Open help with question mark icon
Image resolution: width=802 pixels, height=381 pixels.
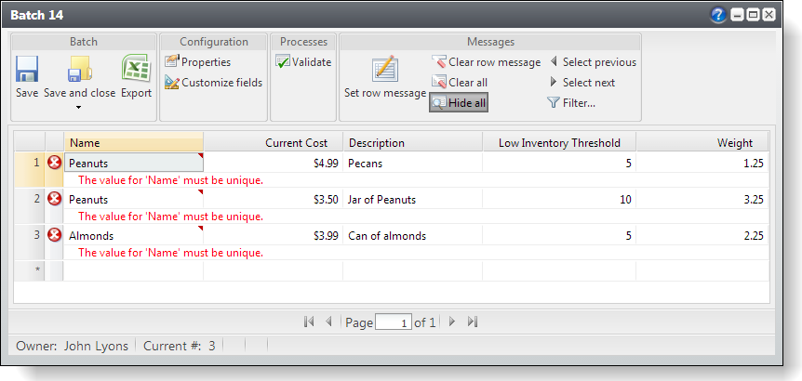pos(717,15)
